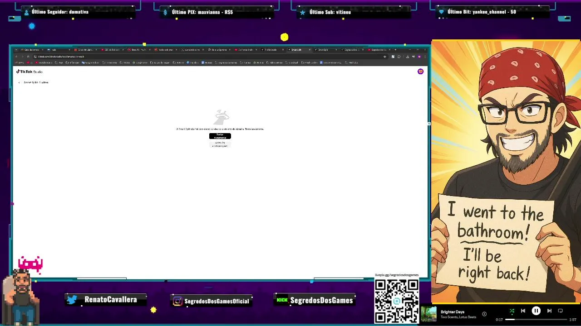This screenshot has width=581, height=326.
Task: Click the black retry button on error page
Action: point(220,136)
